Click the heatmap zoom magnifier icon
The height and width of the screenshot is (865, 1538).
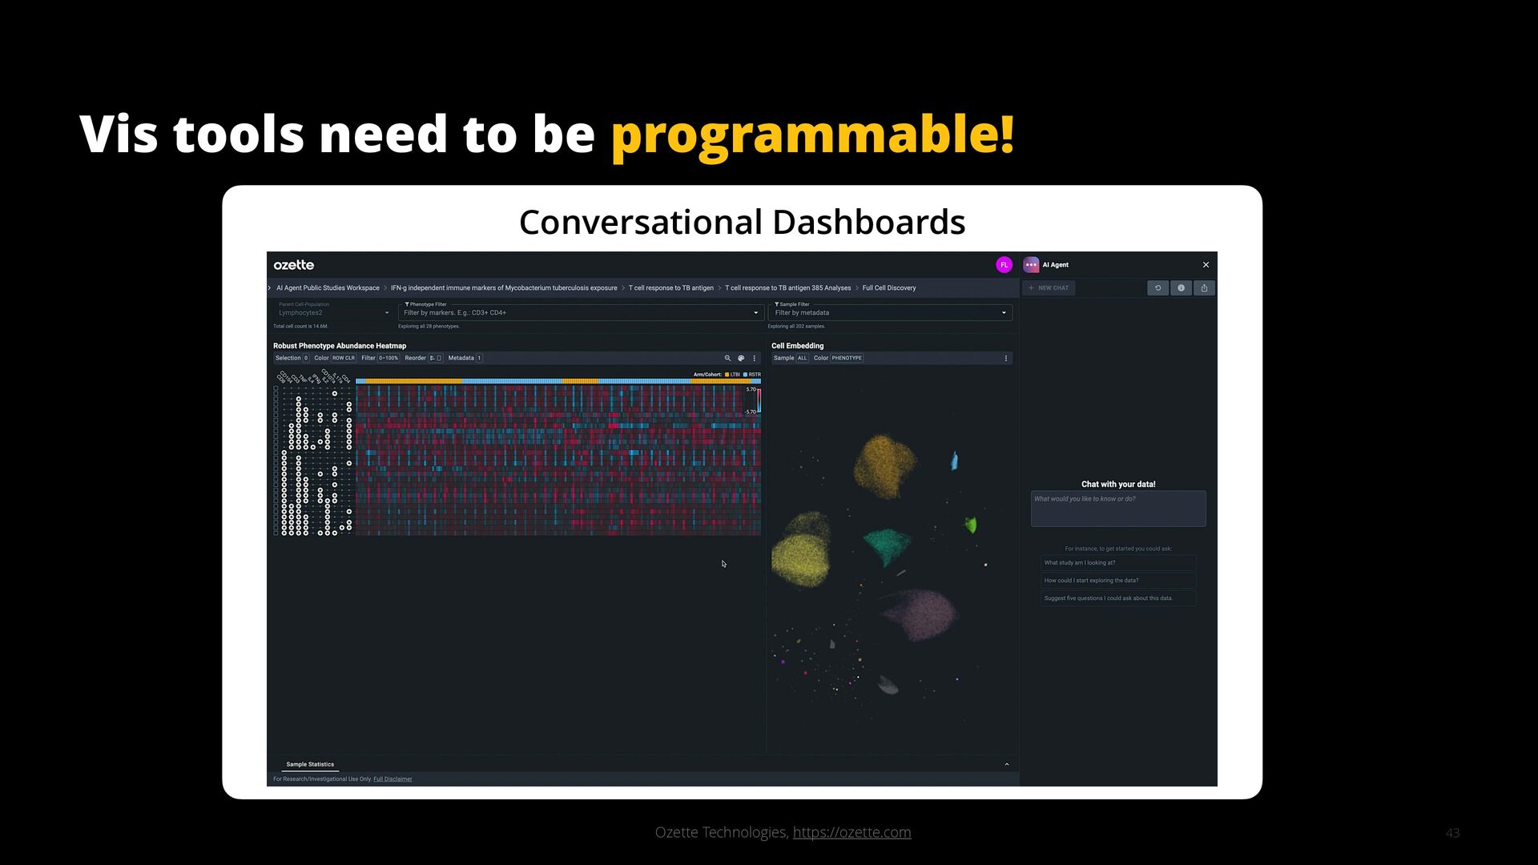pos(727,358)
